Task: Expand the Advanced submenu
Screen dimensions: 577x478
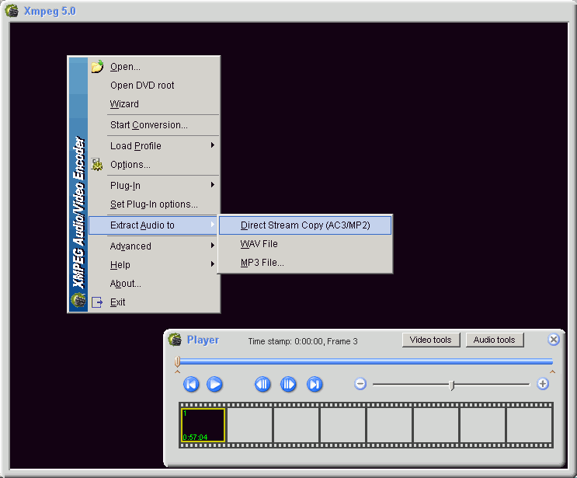Action: [x=155, y=246]
